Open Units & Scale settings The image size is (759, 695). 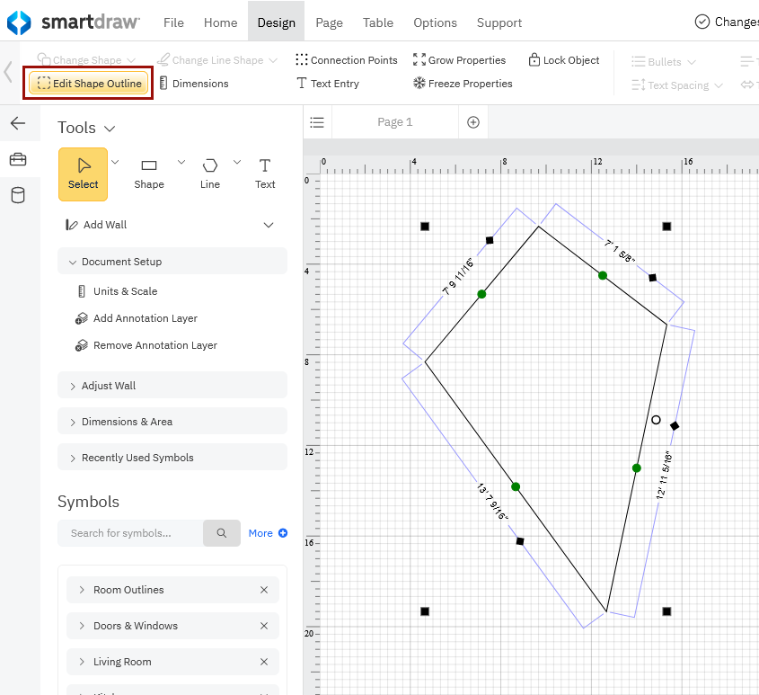point(125,291)
